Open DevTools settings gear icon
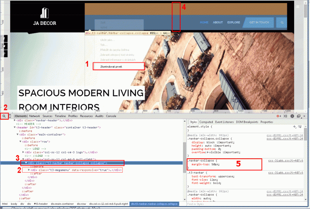The height and width of the screenshot is (209, 310). [292, 116]
